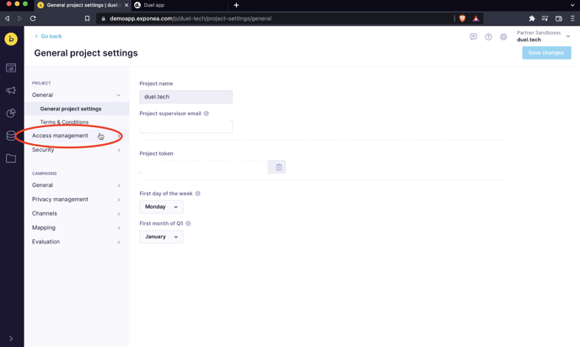This screenshot has height=347, width=580.
Task: Copy the project token with clipboard icon
Action: 278,168
